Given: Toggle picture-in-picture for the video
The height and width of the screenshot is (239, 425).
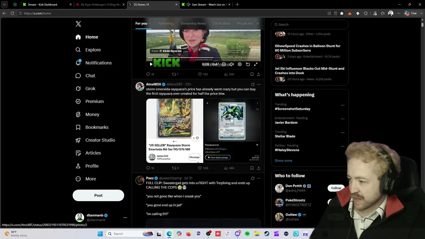Looking at the screenshot, I should (248, 64).
